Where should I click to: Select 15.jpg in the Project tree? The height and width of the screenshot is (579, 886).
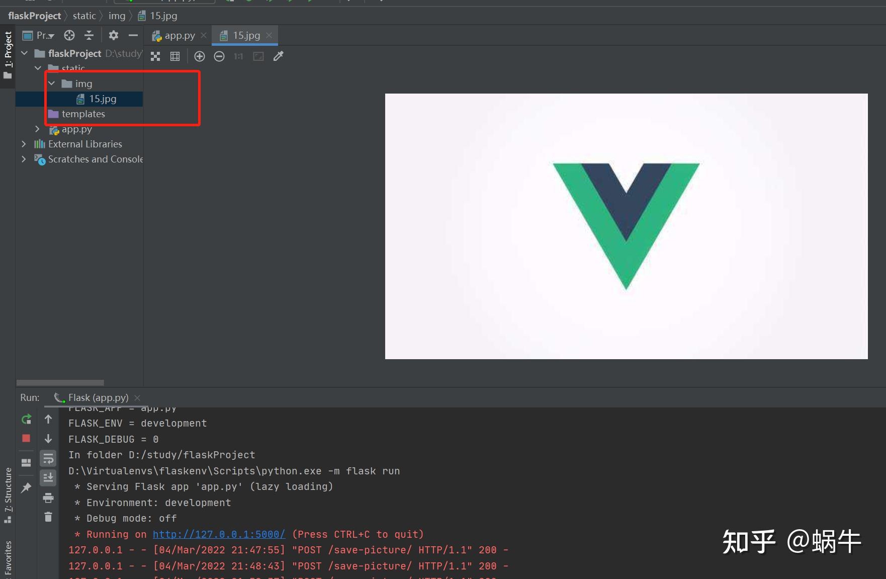pos(103,99)
